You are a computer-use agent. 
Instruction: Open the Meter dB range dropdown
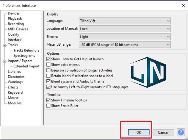tap(125, 45)
